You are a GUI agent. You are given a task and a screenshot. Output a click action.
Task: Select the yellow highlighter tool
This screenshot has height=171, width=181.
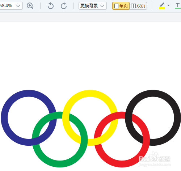click(162, 6)
